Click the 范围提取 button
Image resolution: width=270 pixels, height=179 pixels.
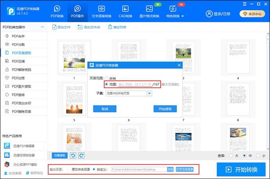60,156
